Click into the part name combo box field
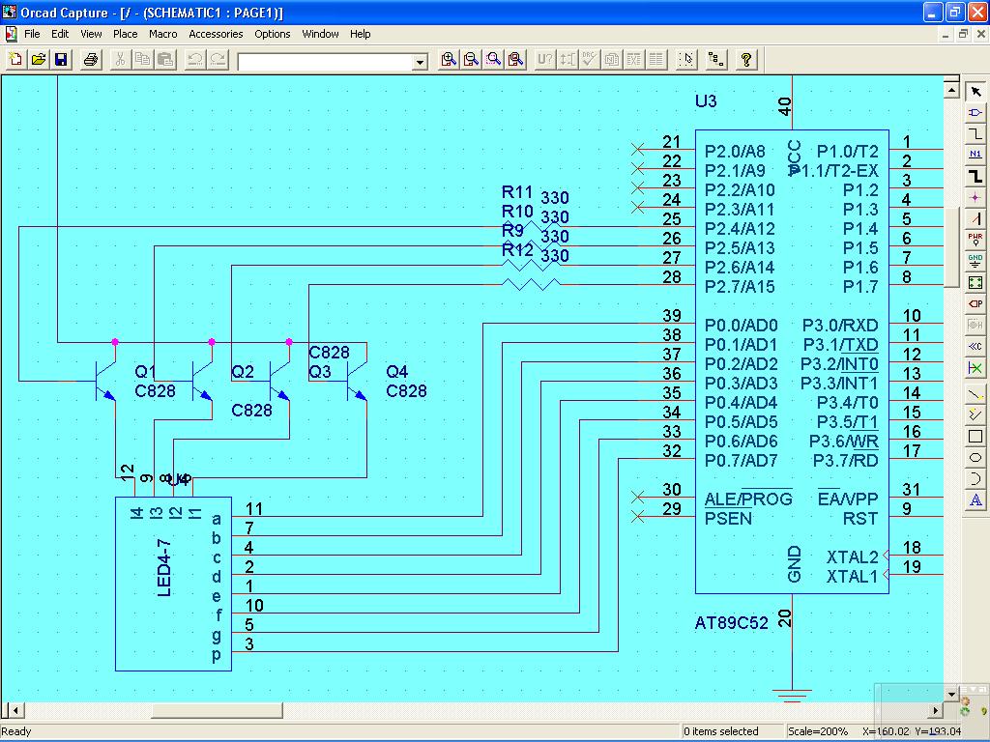The image size is (990, 742). pos(325,62)
